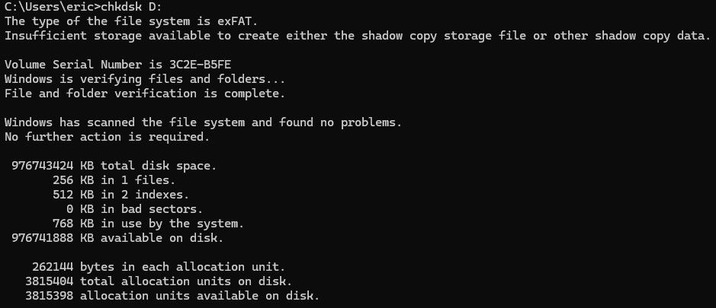This screenshot has width=716, height=308.
Task: Click the 976743424 total disk space value
Action: pyautogui.click(x=43, y=166)
